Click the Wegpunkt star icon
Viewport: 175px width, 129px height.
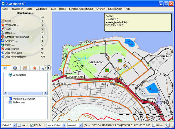3,25
